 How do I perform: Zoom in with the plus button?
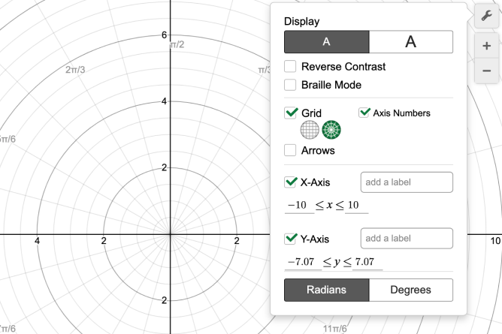click(x=486, y=46)
